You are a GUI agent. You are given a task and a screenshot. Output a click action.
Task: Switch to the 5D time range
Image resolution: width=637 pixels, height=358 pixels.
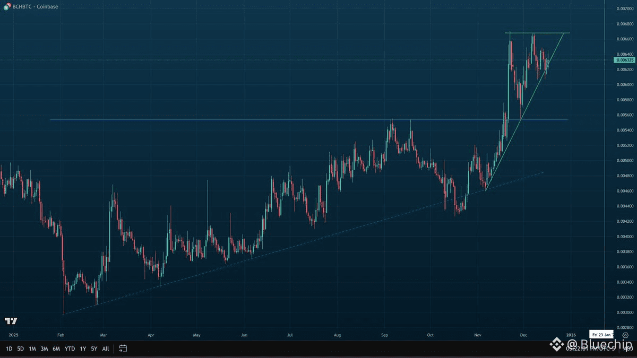coord(20,348)
